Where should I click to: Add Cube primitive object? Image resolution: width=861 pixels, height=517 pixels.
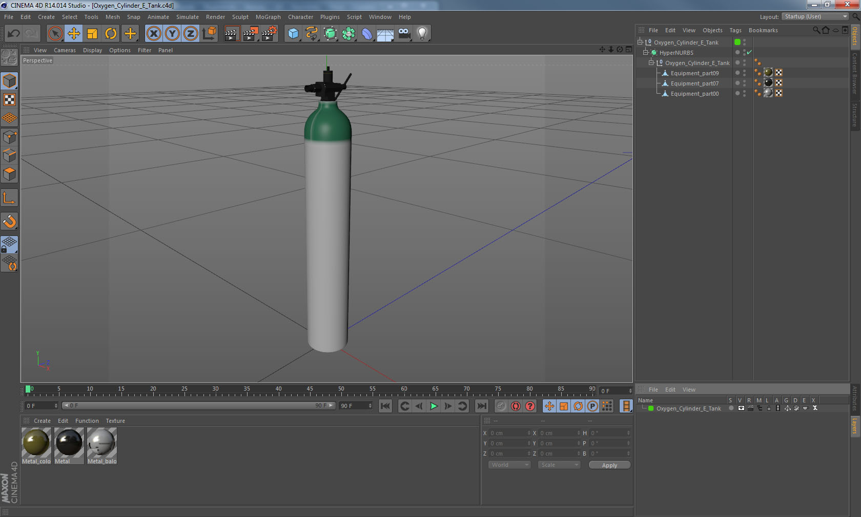point(293,34)
